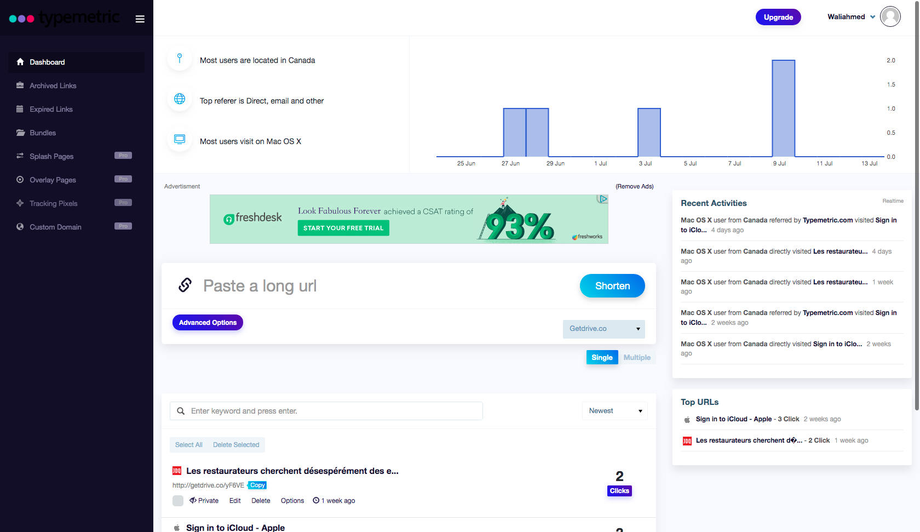Click START YOUR FREE TRIAL on ad
Image resolution: width=920 pixels, height=532 pixels.
[343, 228]
